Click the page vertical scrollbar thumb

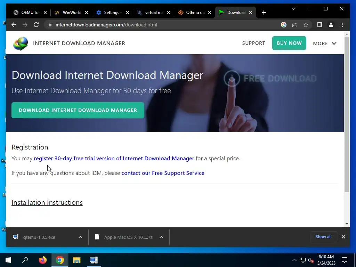tap(347, 115)
